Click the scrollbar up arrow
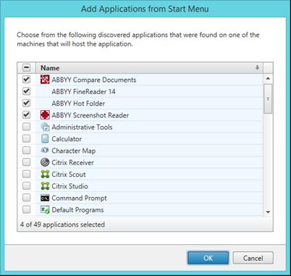 pyautogui.click(x=268, y=78)
